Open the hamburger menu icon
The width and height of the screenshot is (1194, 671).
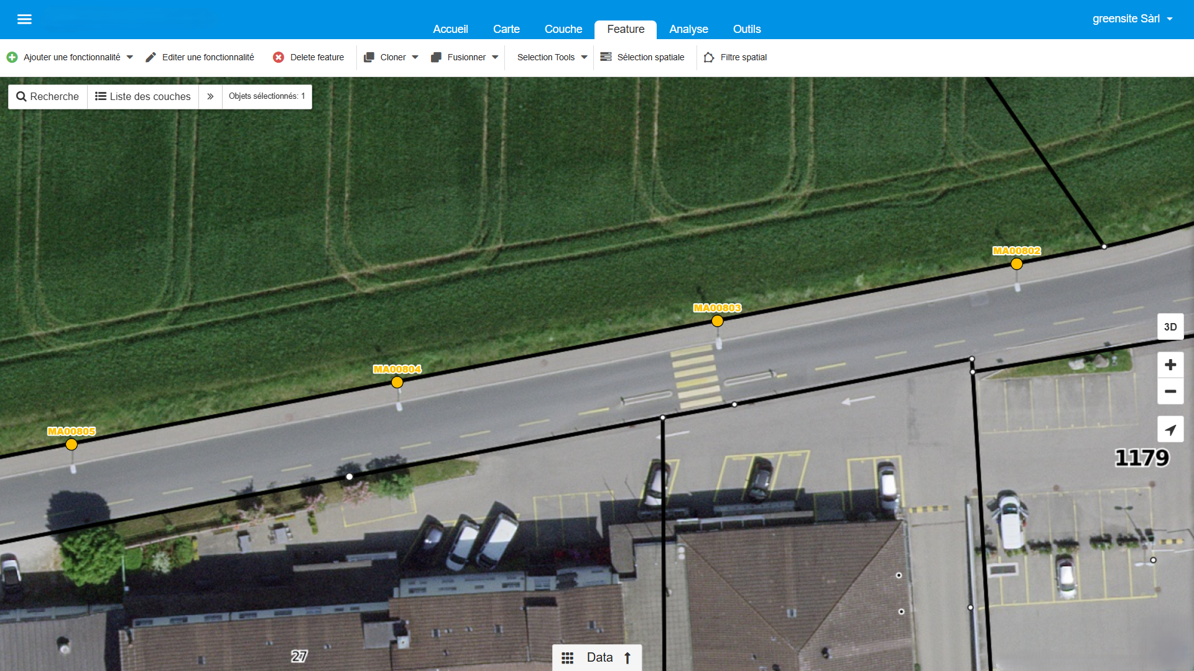(24, 19)
